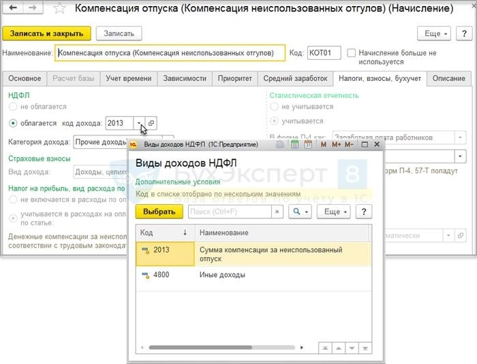Click scroll left arrow of the horizontal scrollbar
The width and height of the screenshot is (477, 364).
[142, 347]
